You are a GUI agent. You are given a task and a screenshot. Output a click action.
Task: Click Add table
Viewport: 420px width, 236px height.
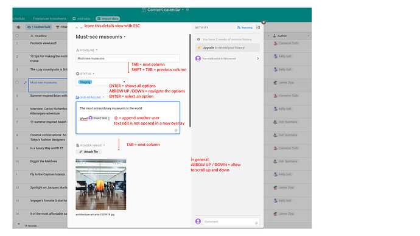[82, 19]
